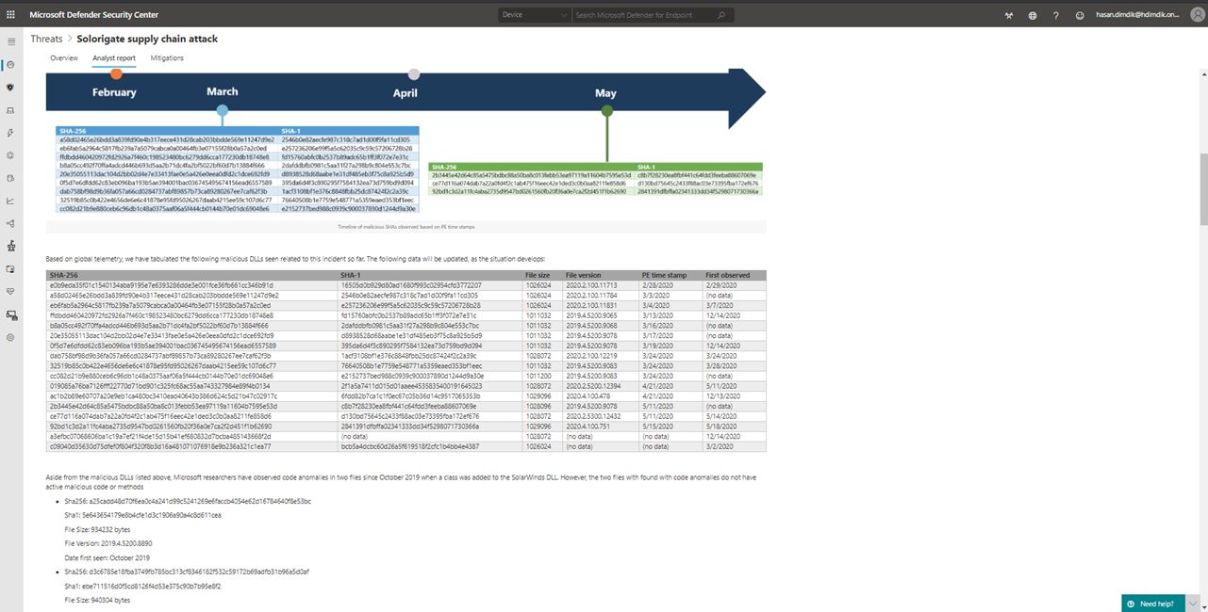This screenshot has height=612, width=1208.
Task: Click the timeline caption about PE time stamps
Action: pos(405,227)
